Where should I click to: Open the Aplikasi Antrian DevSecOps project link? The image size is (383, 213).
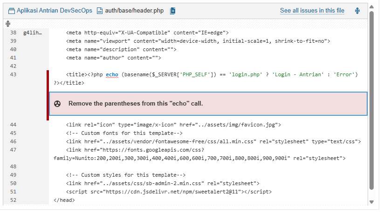[54, 11]
